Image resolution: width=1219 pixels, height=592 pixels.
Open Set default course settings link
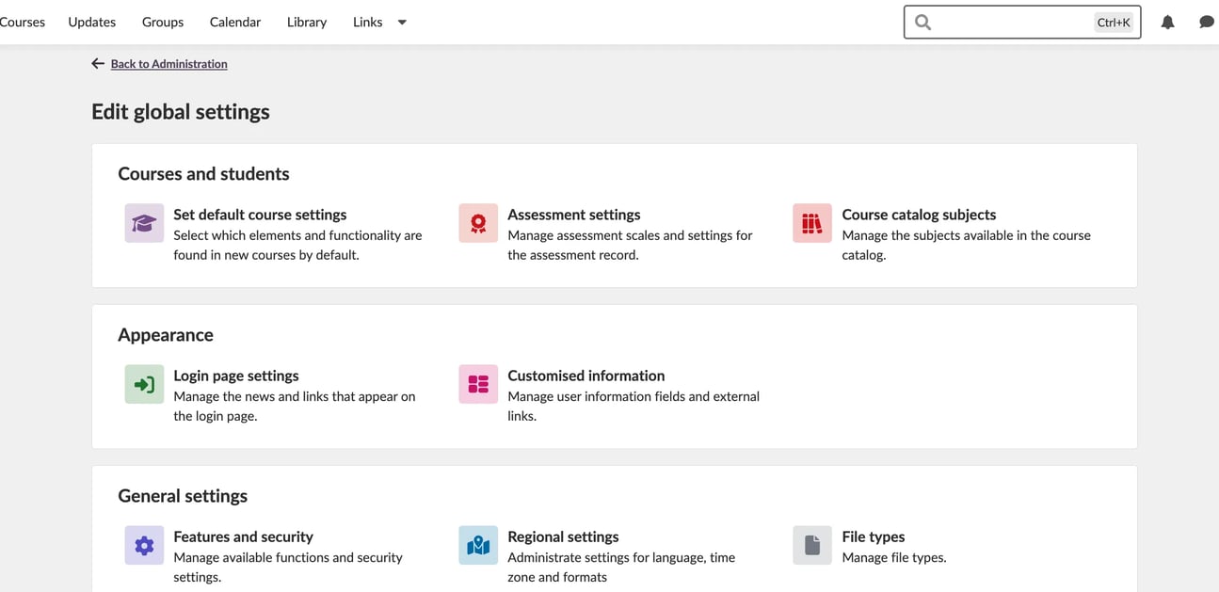coord(260,215)
